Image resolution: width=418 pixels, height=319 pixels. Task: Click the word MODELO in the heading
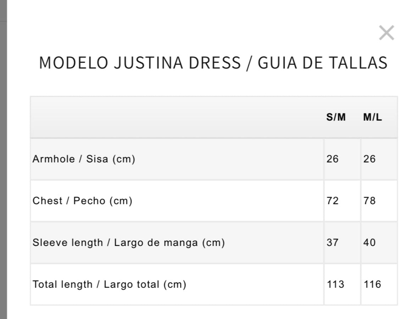tap(74, 63)
